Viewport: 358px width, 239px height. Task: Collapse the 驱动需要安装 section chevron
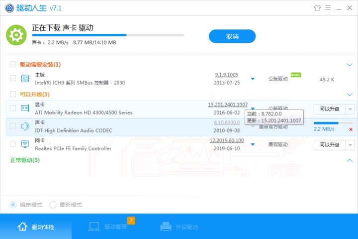(350, 65)
